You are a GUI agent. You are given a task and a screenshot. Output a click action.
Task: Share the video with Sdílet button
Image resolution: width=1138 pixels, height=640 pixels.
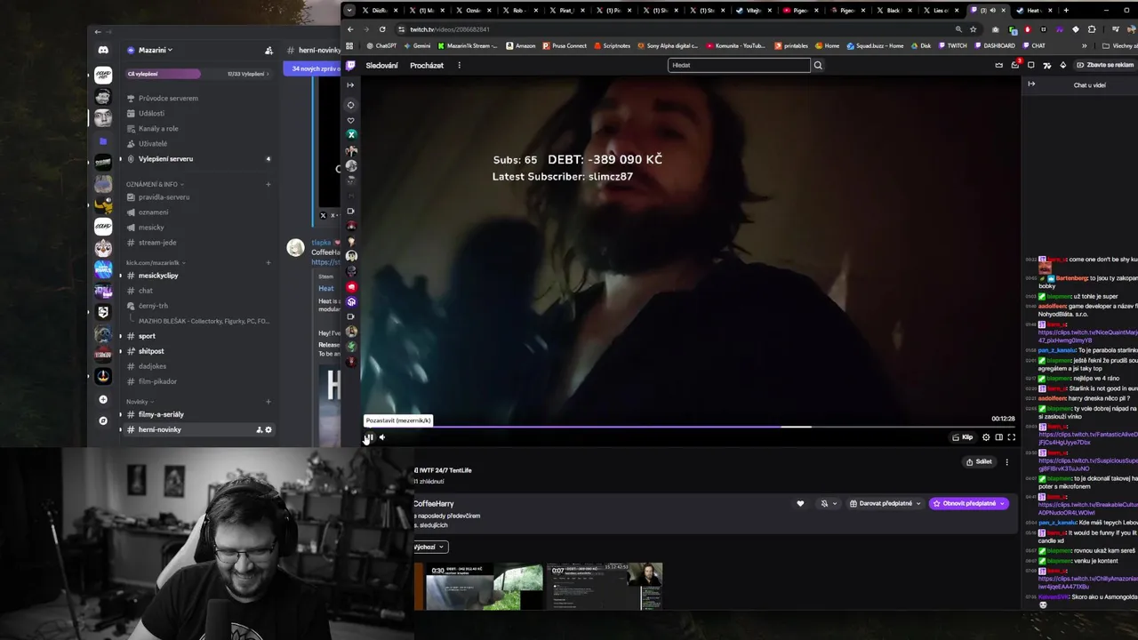pos(979,461)
